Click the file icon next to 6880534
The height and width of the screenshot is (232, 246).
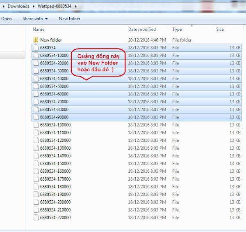tap(36, 48)
